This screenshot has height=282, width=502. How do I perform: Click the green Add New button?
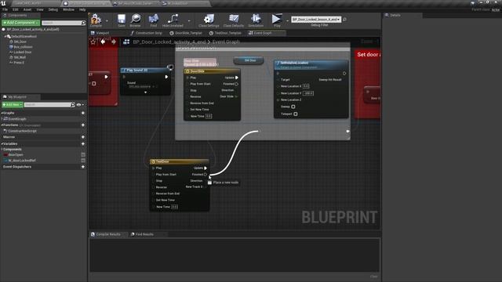pyautogui.click(x=13, y=104)
